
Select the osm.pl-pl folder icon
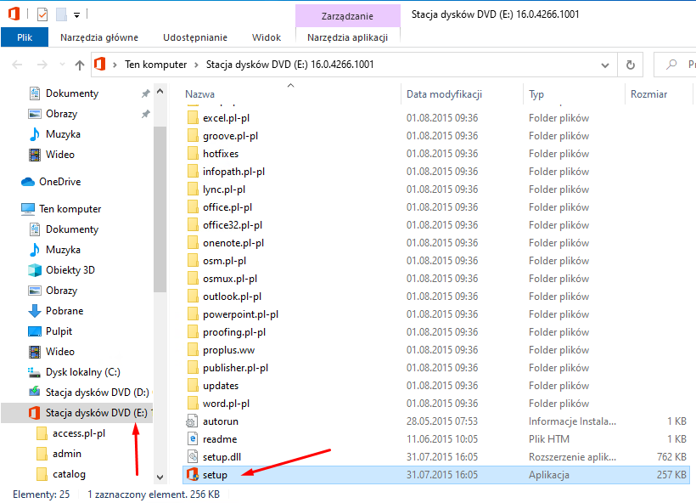click(193, 261)
